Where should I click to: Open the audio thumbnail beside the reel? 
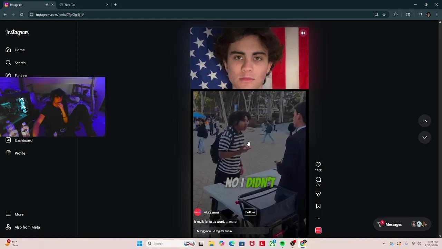tap(318, 230)
